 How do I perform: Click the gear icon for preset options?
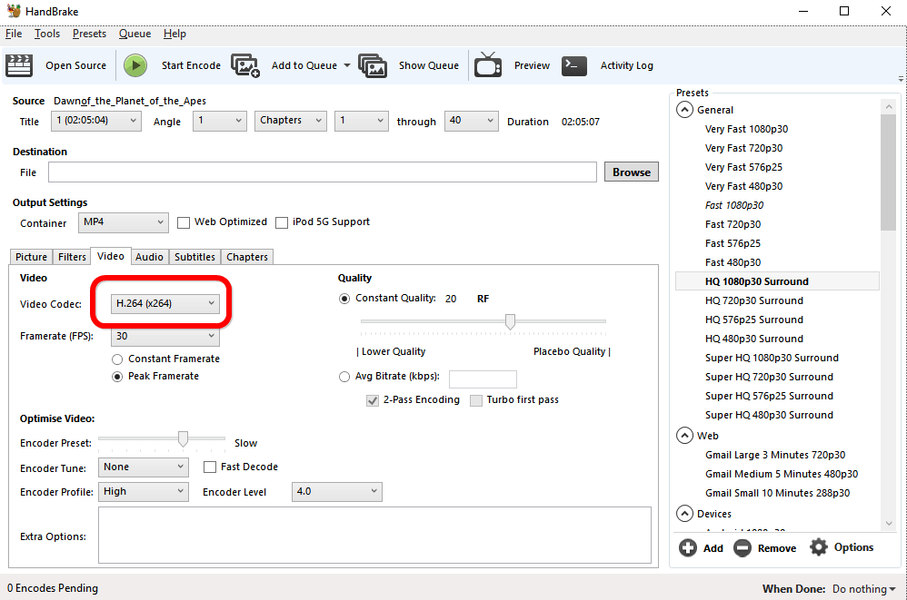(819, 546)
